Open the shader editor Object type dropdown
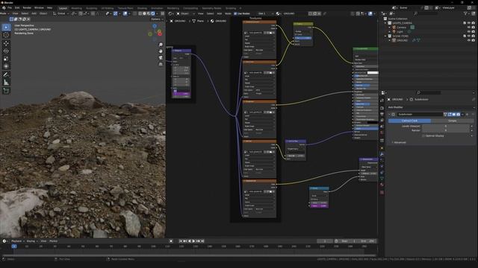This screenshot has width=478, height=268. click(x=185, y=13)
